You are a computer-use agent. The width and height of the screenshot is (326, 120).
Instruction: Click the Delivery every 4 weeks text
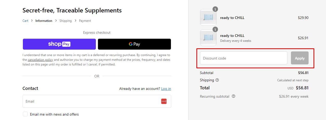236,41
